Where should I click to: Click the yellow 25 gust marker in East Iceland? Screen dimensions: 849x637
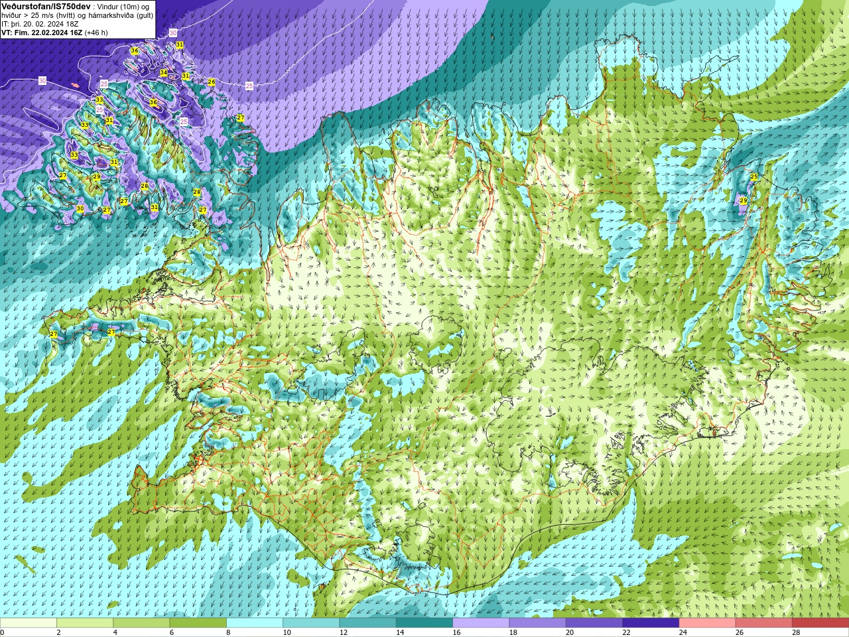754,177
